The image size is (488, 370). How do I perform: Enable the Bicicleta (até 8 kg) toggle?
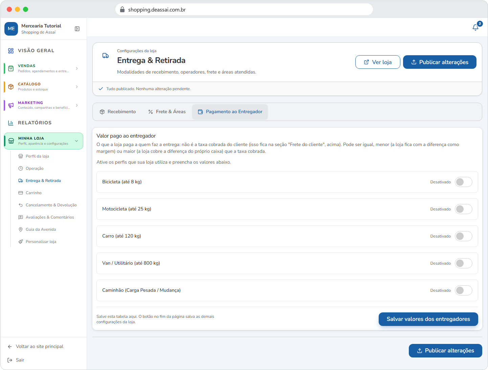(463, 182)
